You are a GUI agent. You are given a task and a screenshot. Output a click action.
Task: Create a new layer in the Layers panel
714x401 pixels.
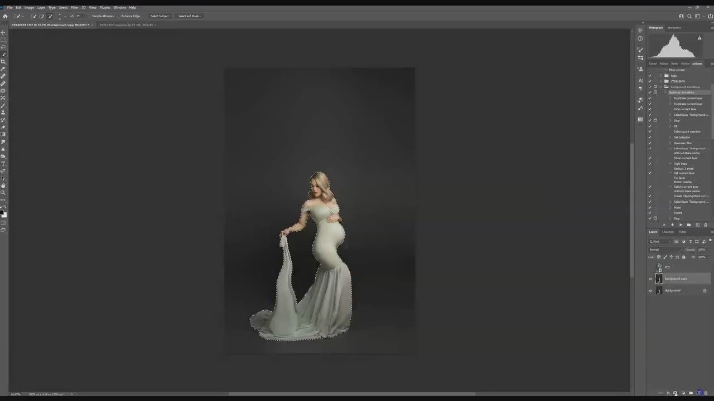[699, 393]
